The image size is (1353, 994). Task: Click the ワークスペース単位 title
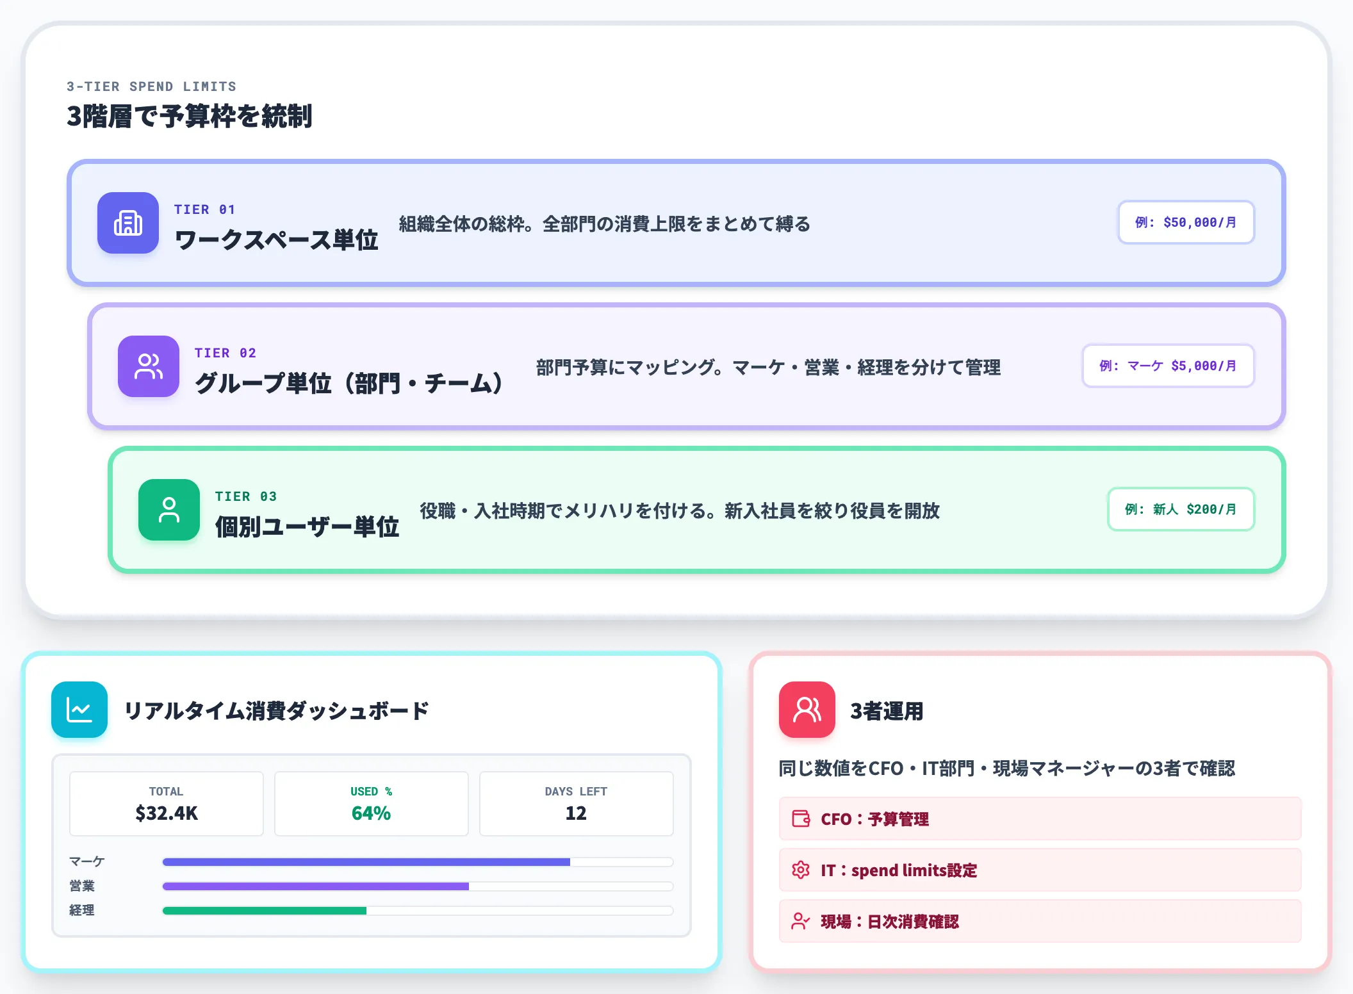[x=276, y=240]
